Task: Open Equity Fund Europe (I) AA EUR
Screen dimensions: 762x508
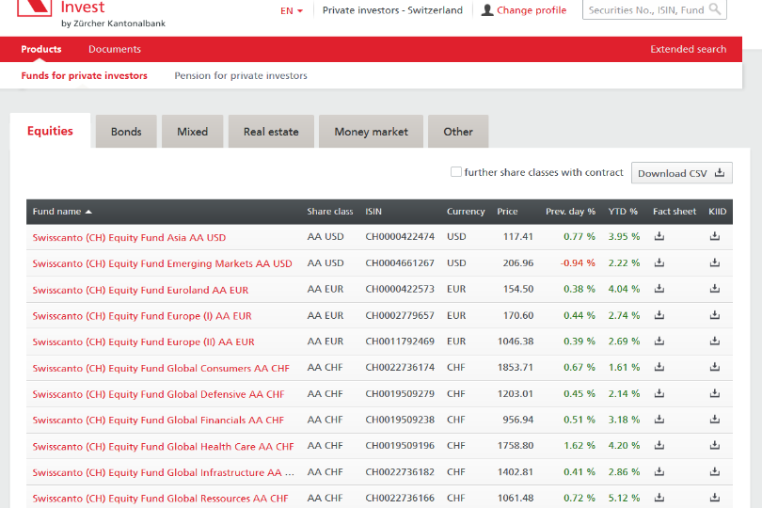Action: coord(142,316)
